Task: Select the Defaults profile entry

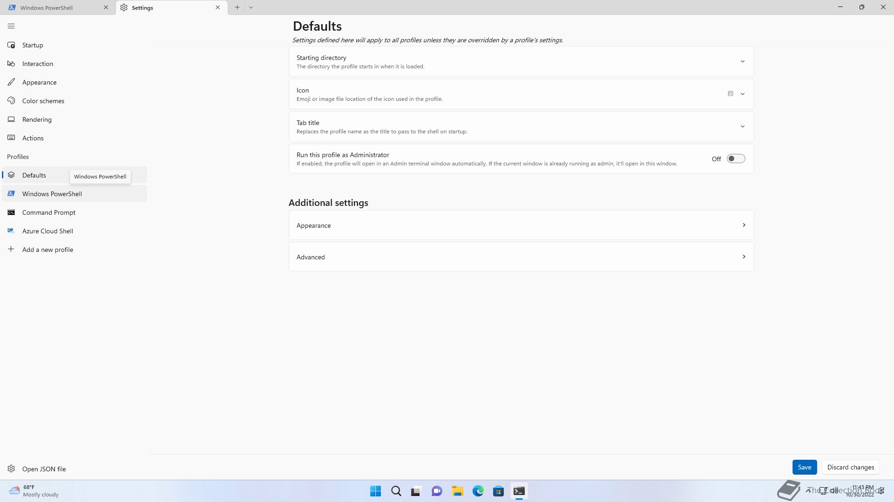Action: (74, 175)
